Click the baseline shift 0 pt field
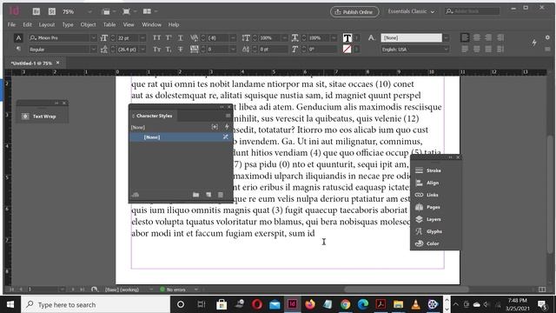The width and height of the screenshot is (556, 313). [x=273, y=49]
